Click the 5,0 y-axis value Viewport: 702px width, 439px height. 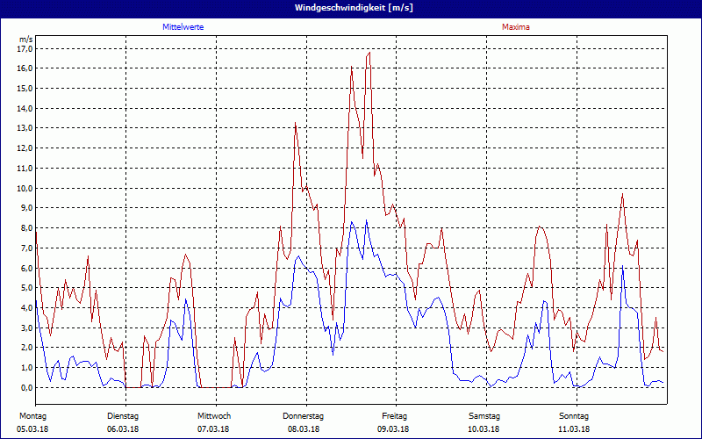pos(25,288)
